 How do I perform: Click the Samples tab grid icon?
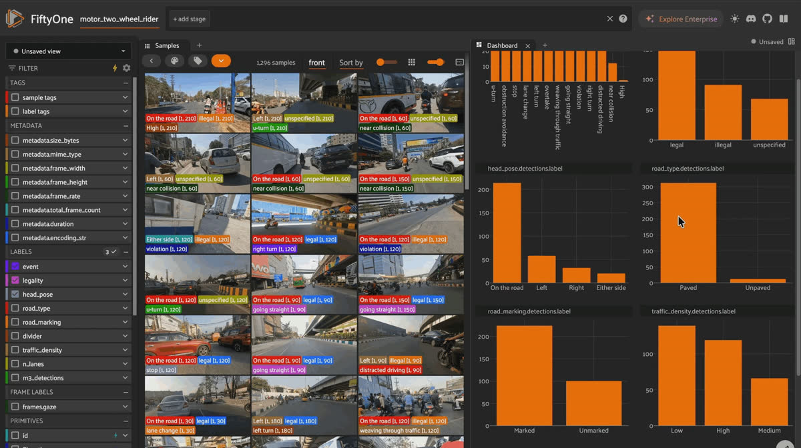coord(148,45)
